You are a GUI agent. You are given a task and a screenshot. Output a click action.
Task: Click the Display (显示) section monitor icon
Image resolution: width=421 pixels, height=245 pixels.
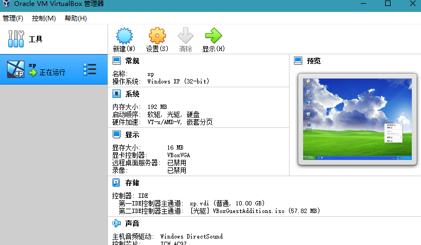[x=117, y=134]
